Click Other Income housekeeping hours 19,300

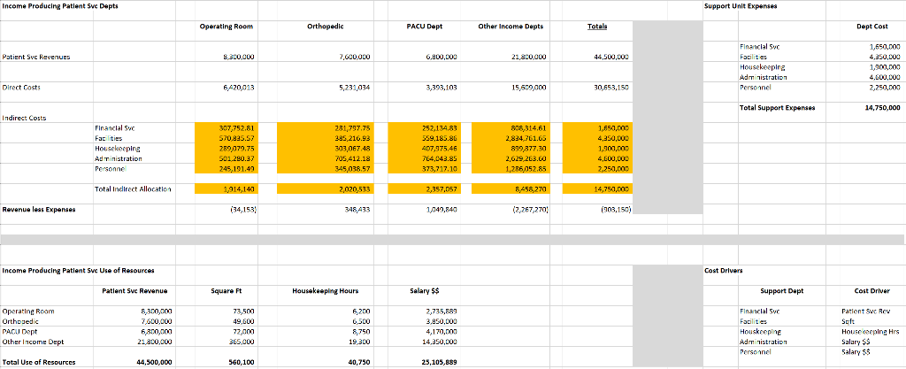(x=359, y=342)
